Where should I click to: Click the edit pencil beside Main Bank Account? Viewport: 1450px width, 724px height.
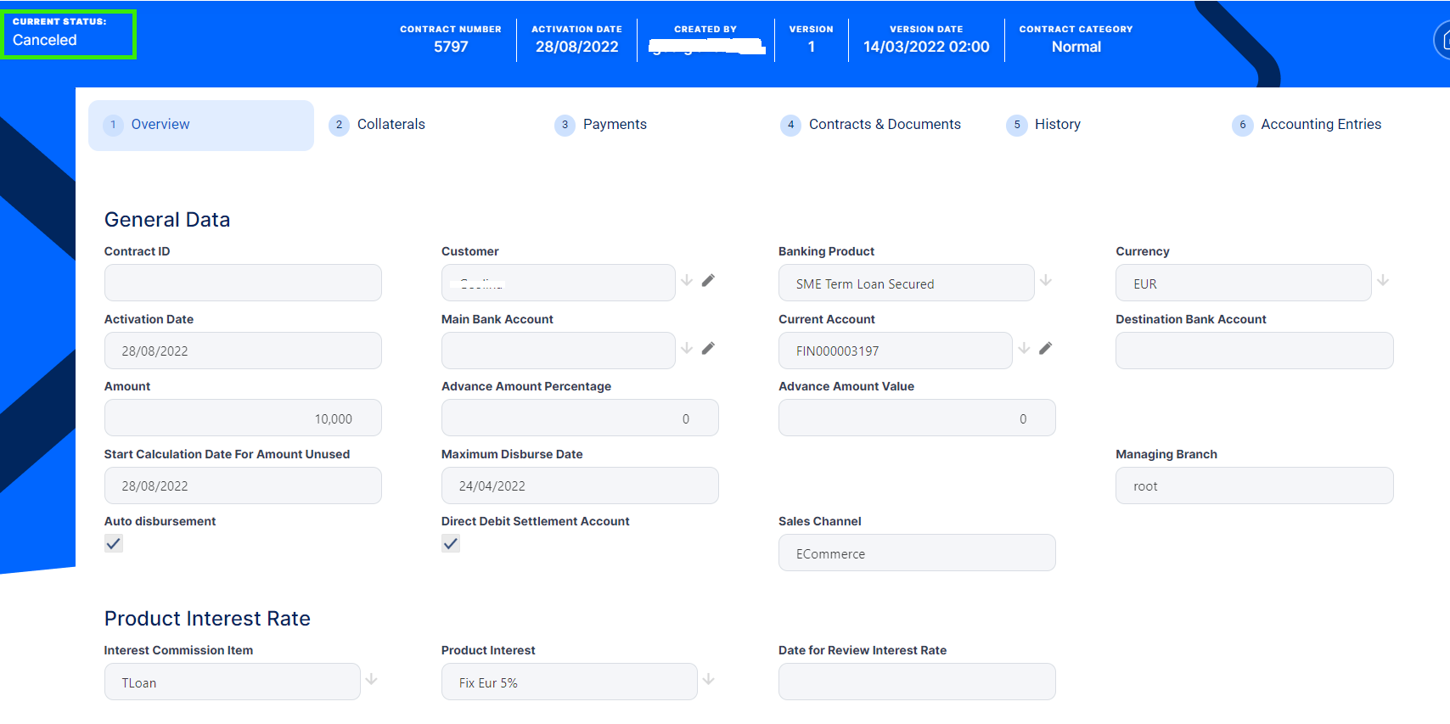coord(708,348)
